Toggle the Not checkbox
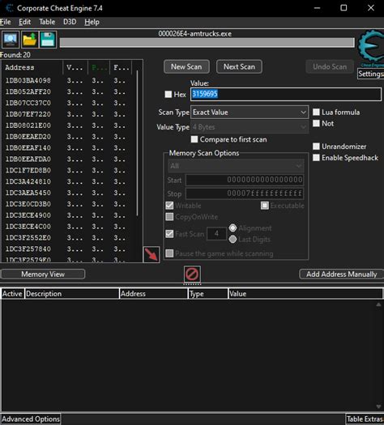The width and height of the screenshot is (384, 425). point(316,123)
